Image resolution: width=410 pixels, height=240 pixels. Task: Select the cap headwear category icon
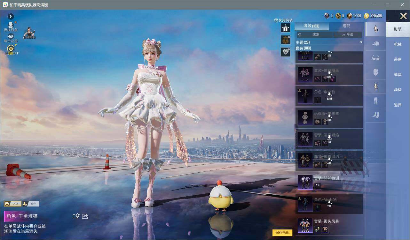[376, 44]
